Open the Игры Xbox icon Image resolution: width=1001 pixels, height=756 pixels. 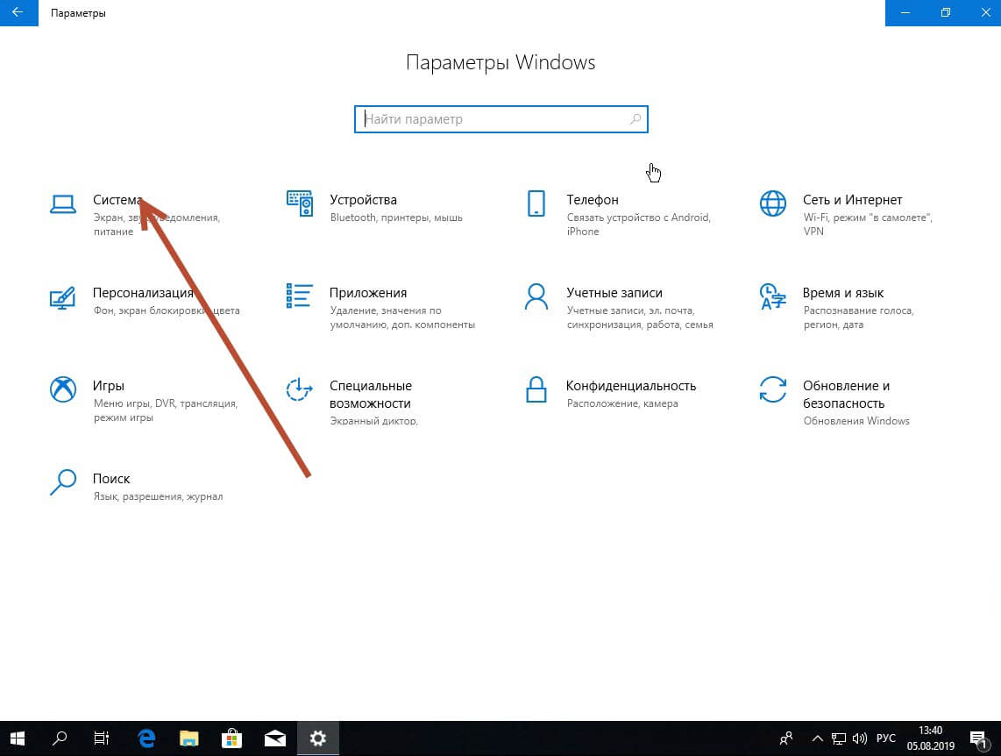click(x=63, y=389)
